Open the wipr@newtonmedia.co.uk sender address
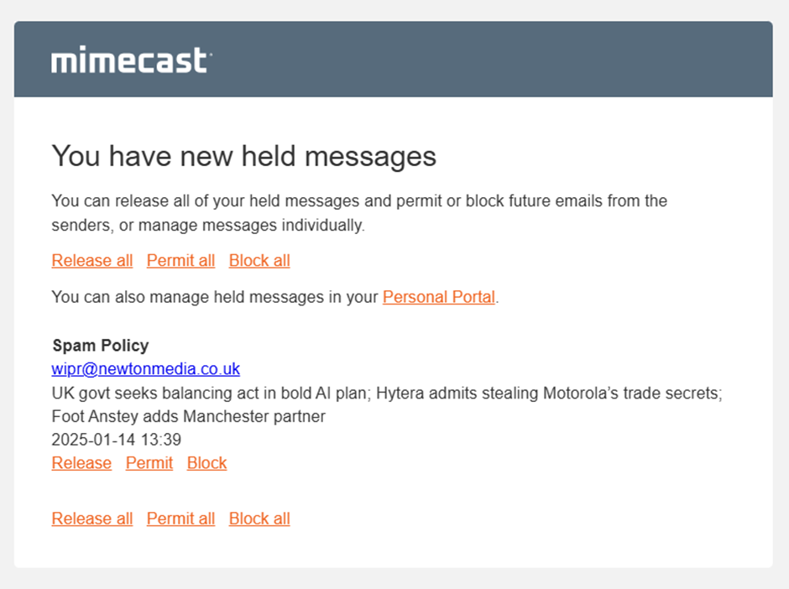 click(x=145, y=368)
